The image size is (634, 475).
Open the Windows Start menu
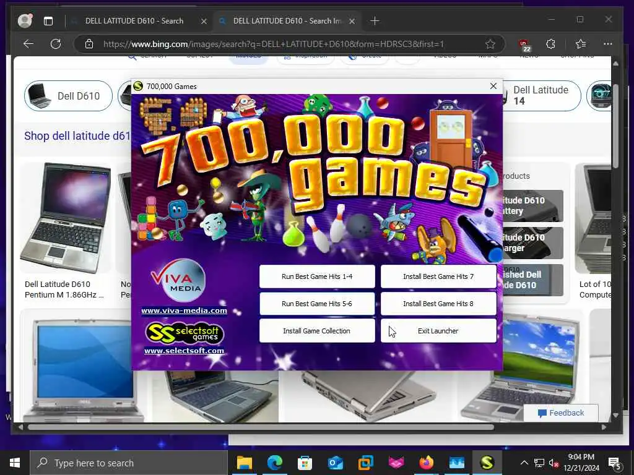[x=15, y=463]
